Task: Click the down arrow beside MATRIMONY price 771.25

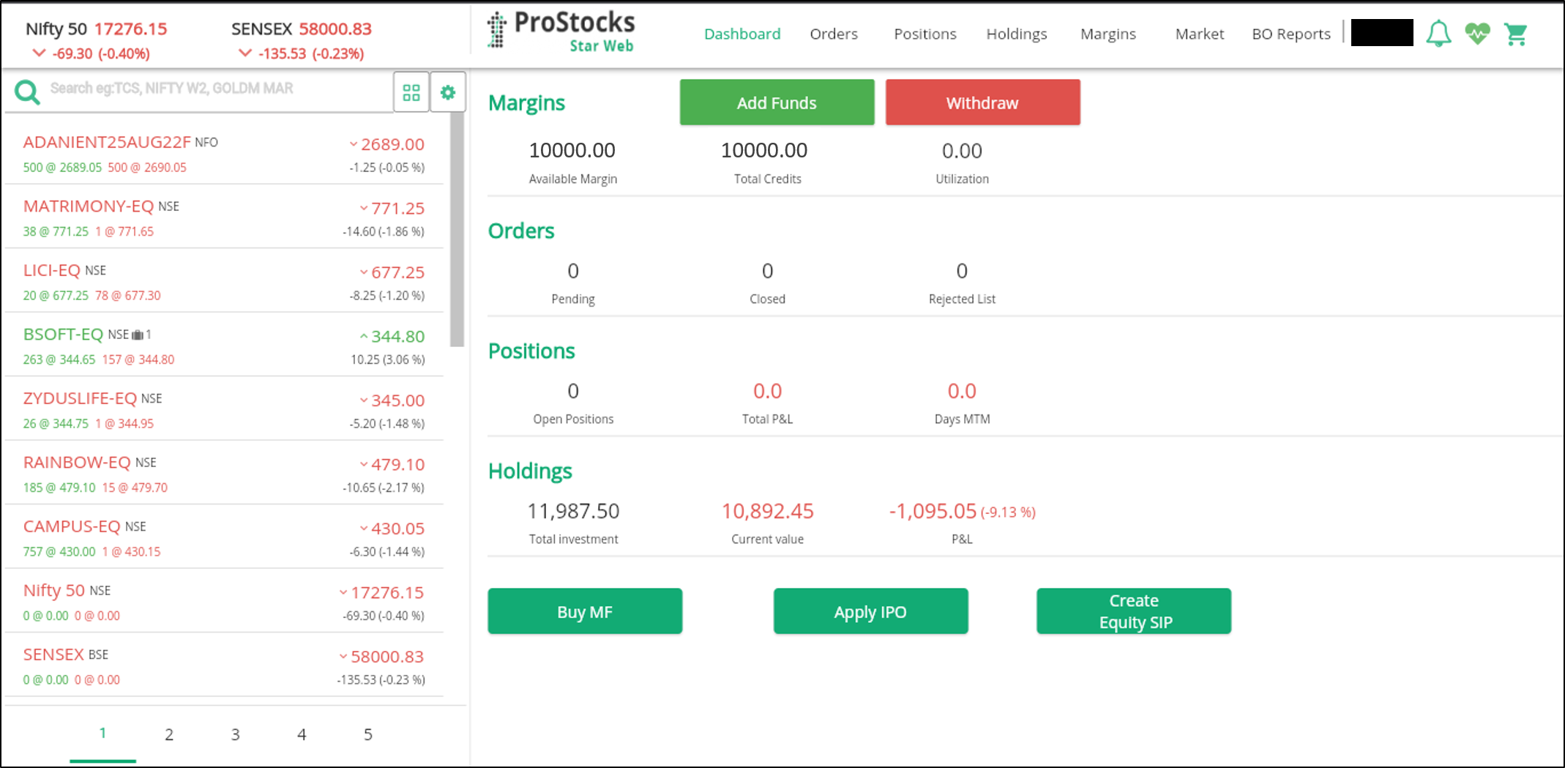Action: [x=364, y=209]
